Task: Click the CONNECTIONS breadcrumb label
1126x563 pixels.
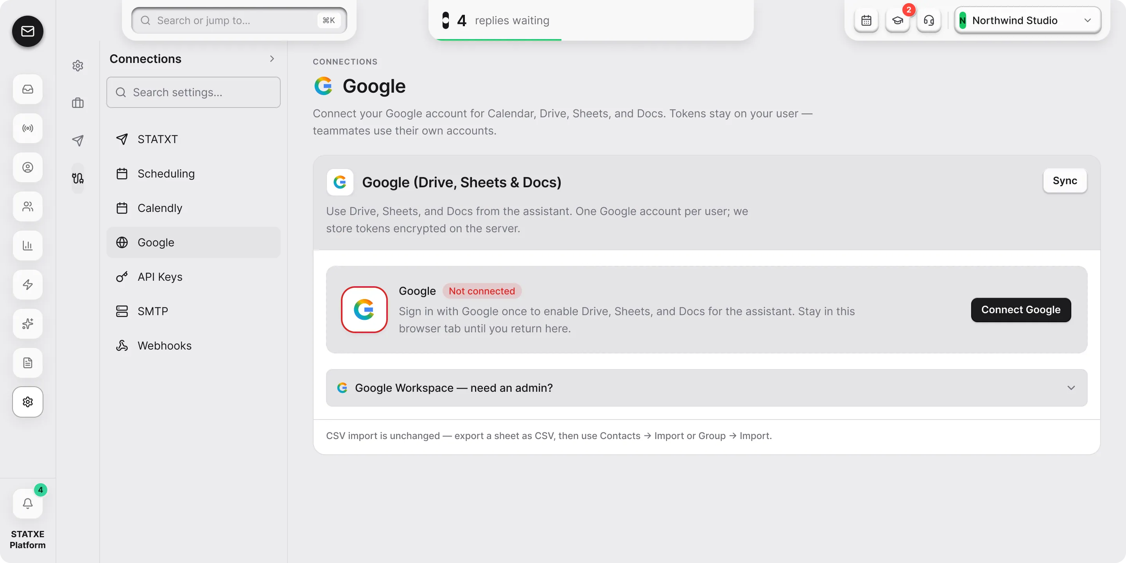Action: coord(345,62)
